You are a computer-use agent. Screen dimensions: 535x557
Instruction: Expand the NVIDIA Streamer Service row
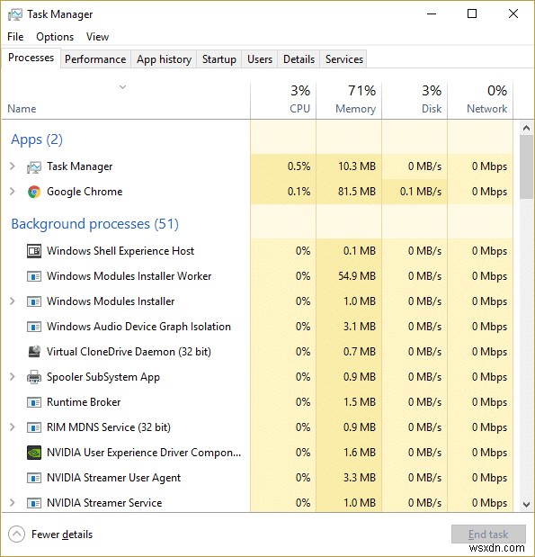point(13,503)
